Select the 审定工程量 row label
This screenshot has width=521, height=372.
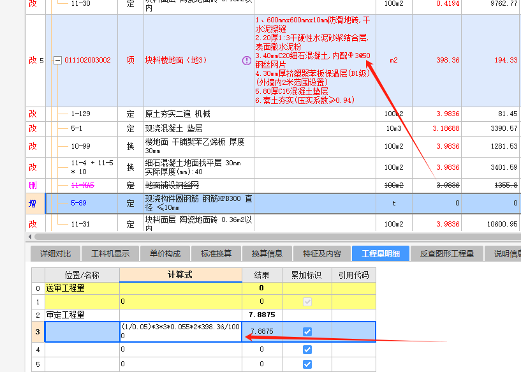66,315
